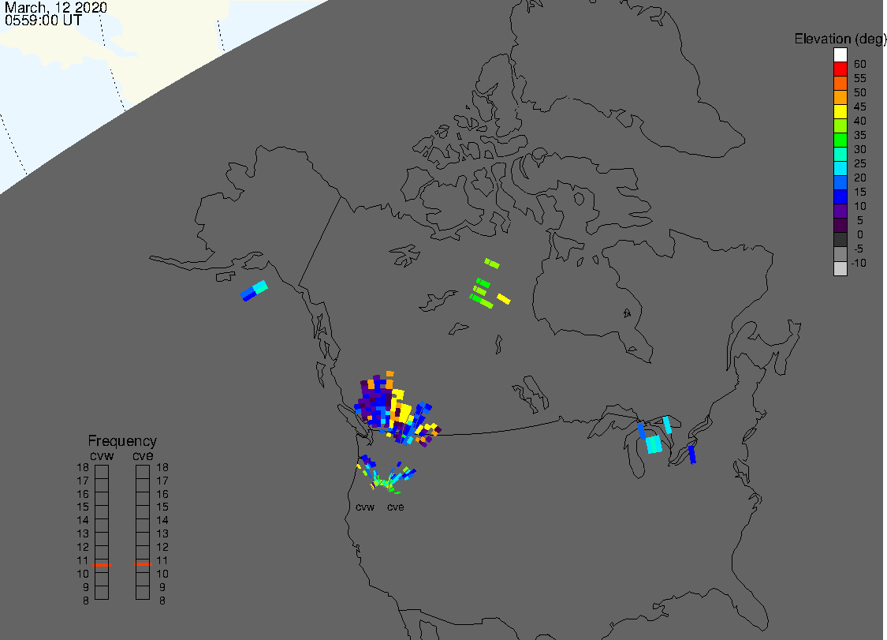The width and height of the screenshot is (887, 640).
Task: Click the red swatch in elevation legend
Action: tap(840, 69)
